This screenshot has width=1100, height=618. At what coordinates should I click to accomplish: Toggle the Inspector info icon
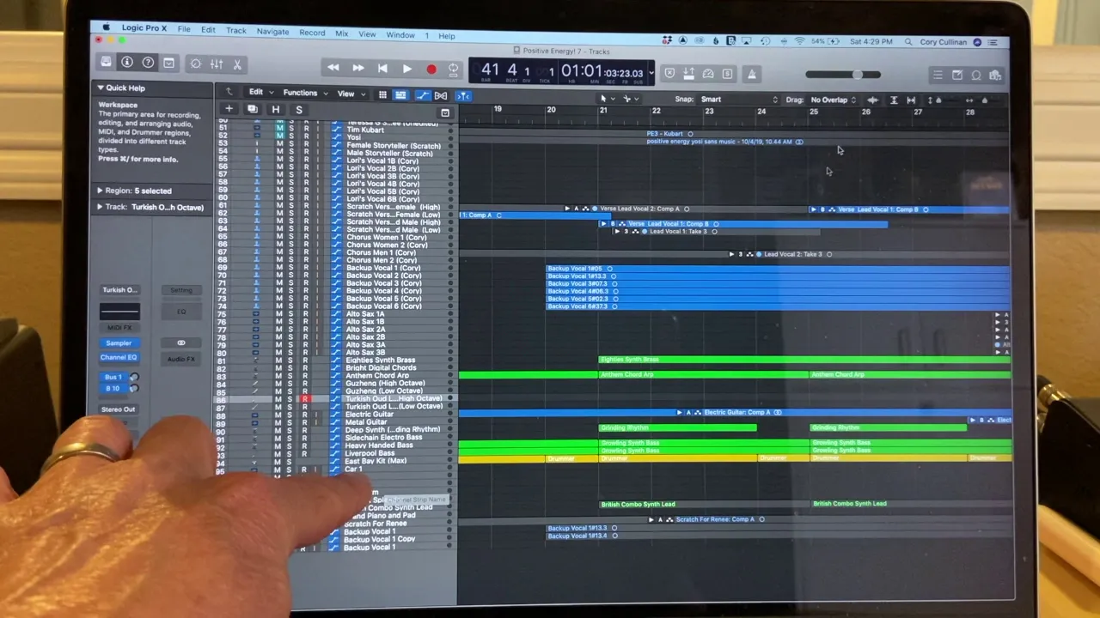127,63
